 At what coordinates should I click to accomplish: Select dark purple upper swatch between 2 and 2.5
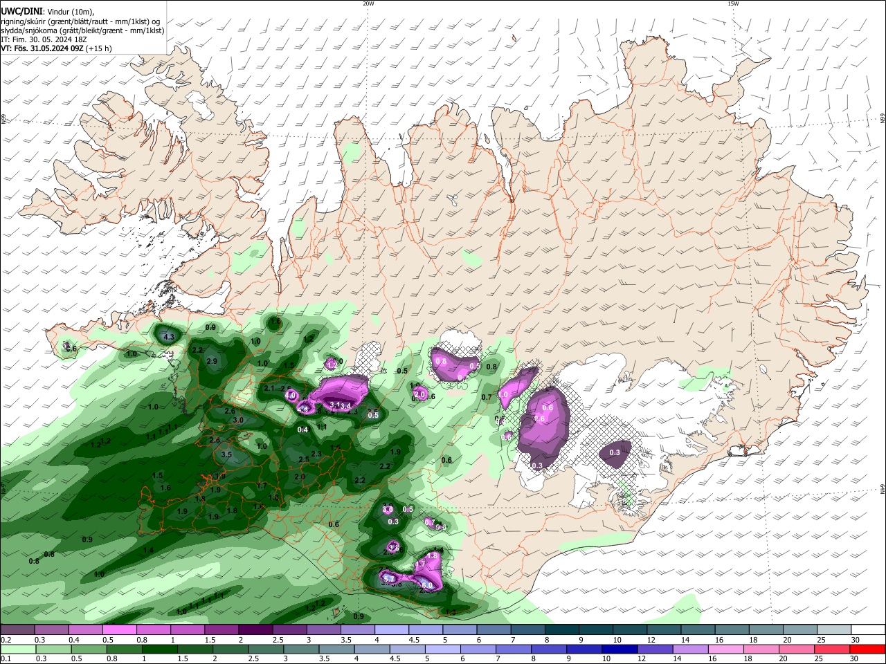tap(255, 629)
